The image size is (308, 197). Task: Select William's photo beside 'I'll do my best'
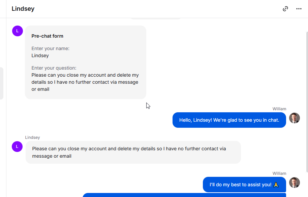click(x=295, y=183)
